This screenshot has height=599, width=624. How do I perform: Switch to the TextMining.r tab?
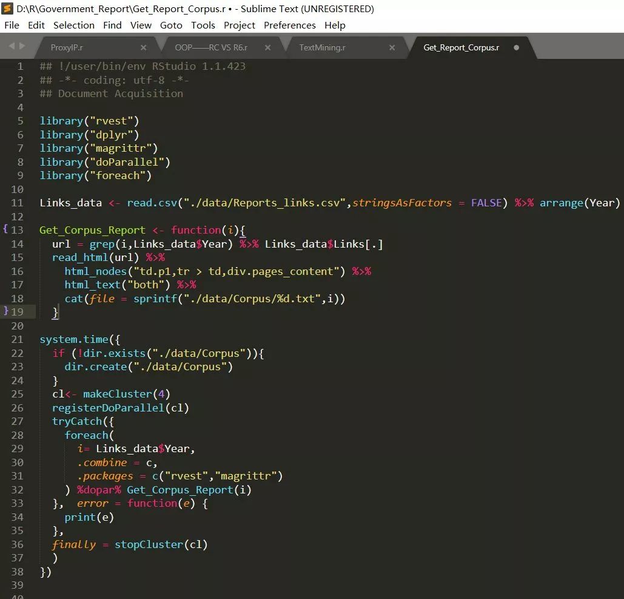pyautogui.click(x=322, y=47)
